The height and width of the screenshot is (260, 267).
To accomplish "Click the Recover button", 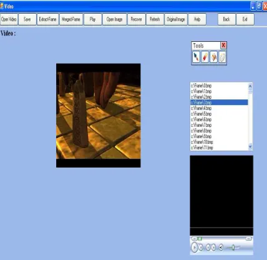I will coord(137,19).
